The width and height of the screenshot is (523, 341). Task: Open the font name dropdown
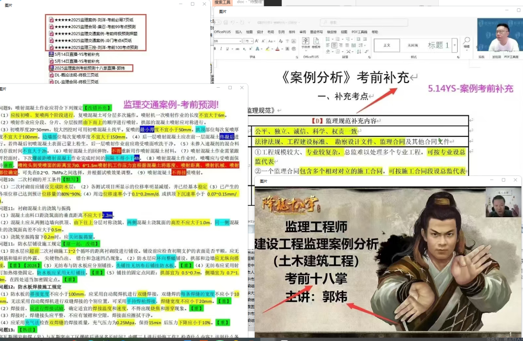[240, 41]
